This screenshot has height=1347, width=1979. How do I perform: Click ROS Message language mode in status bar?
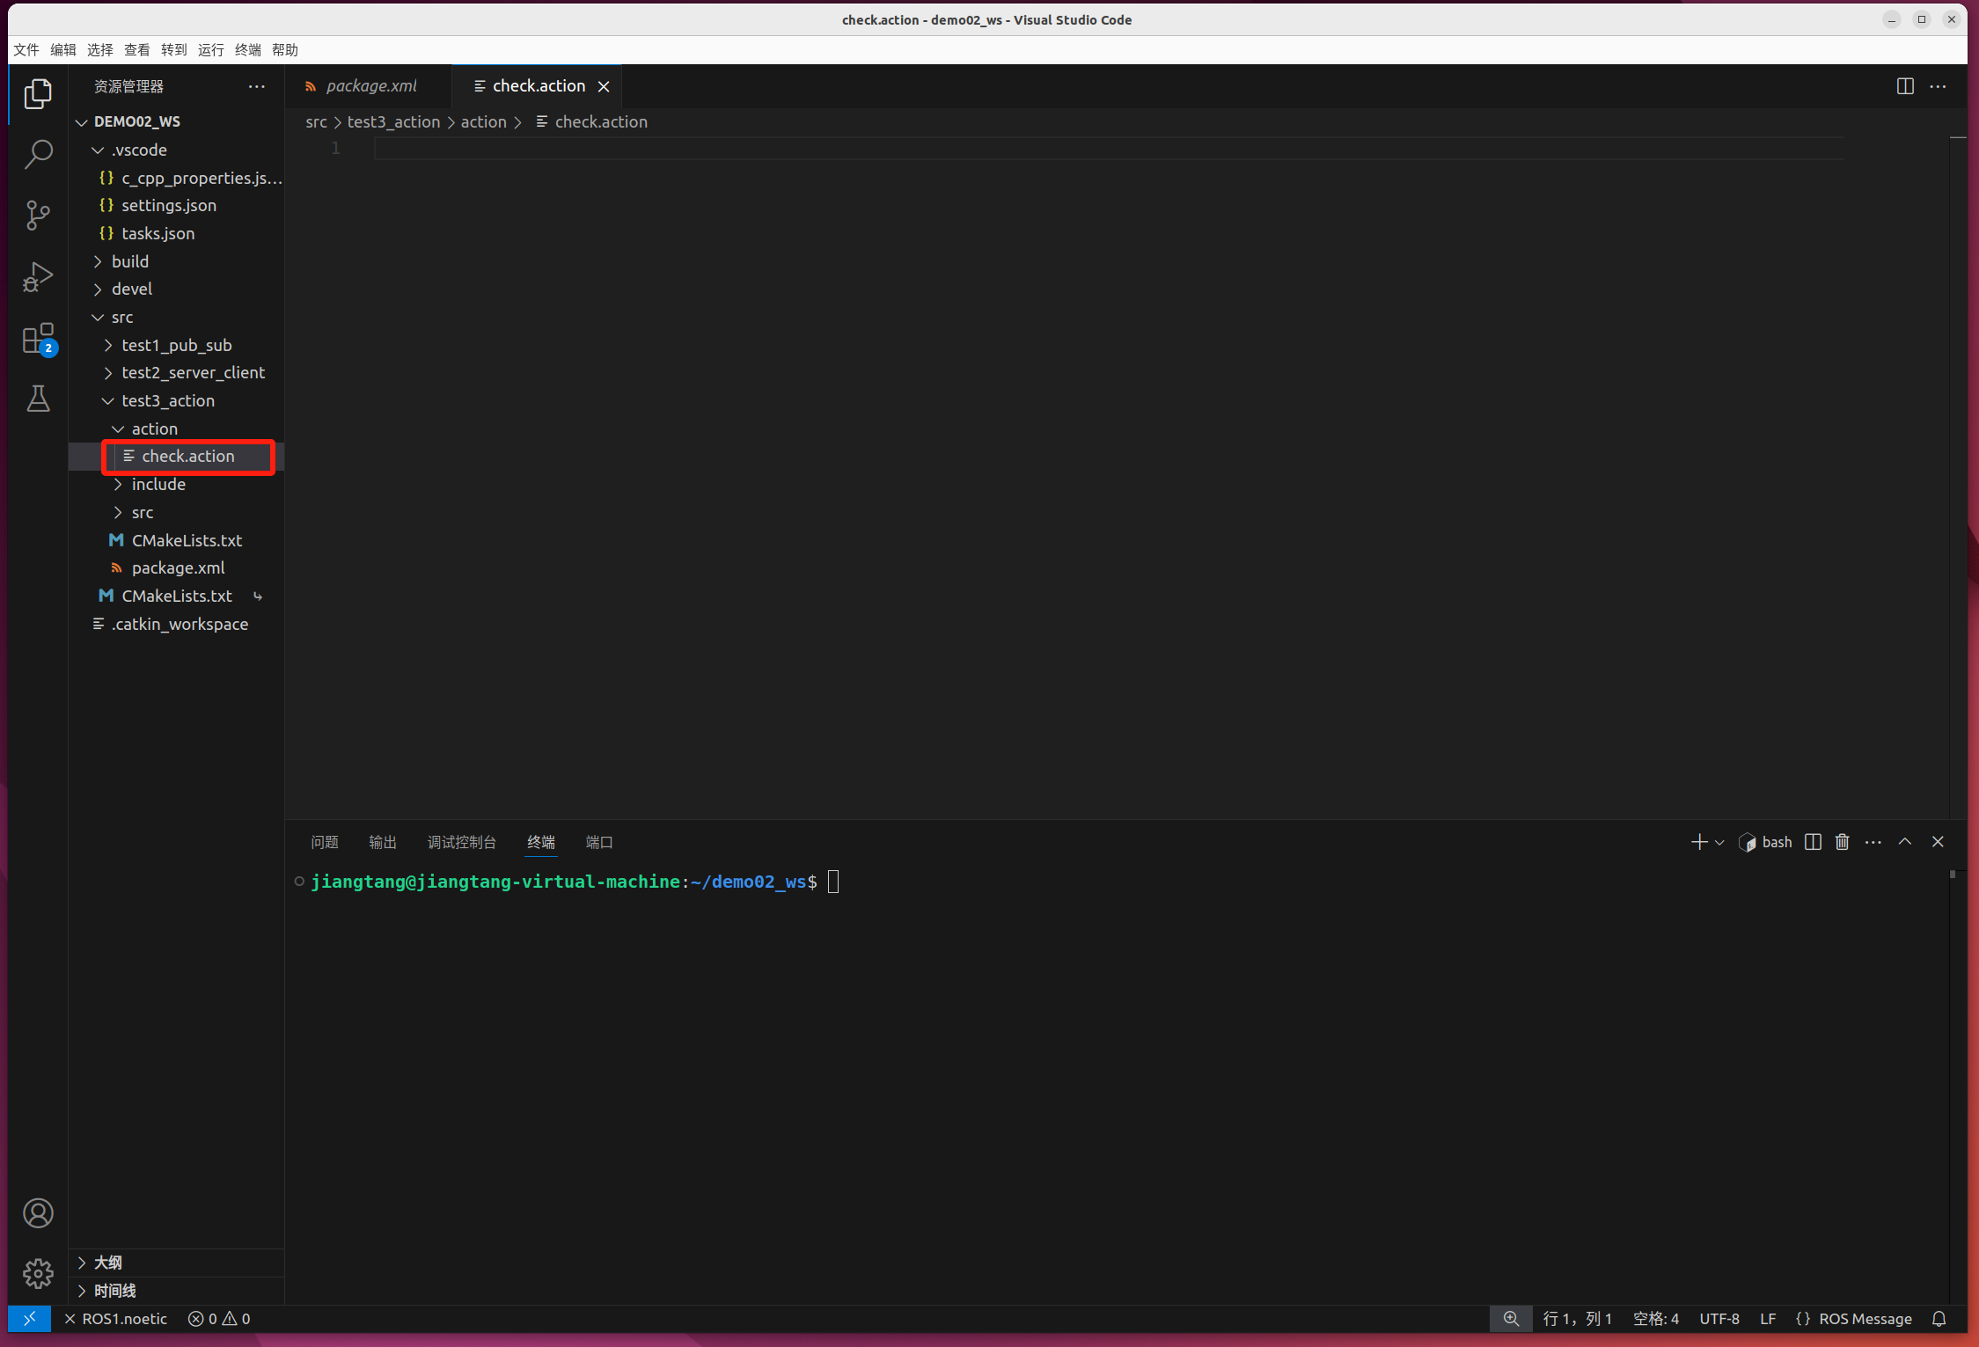tap(1864, 1319)
